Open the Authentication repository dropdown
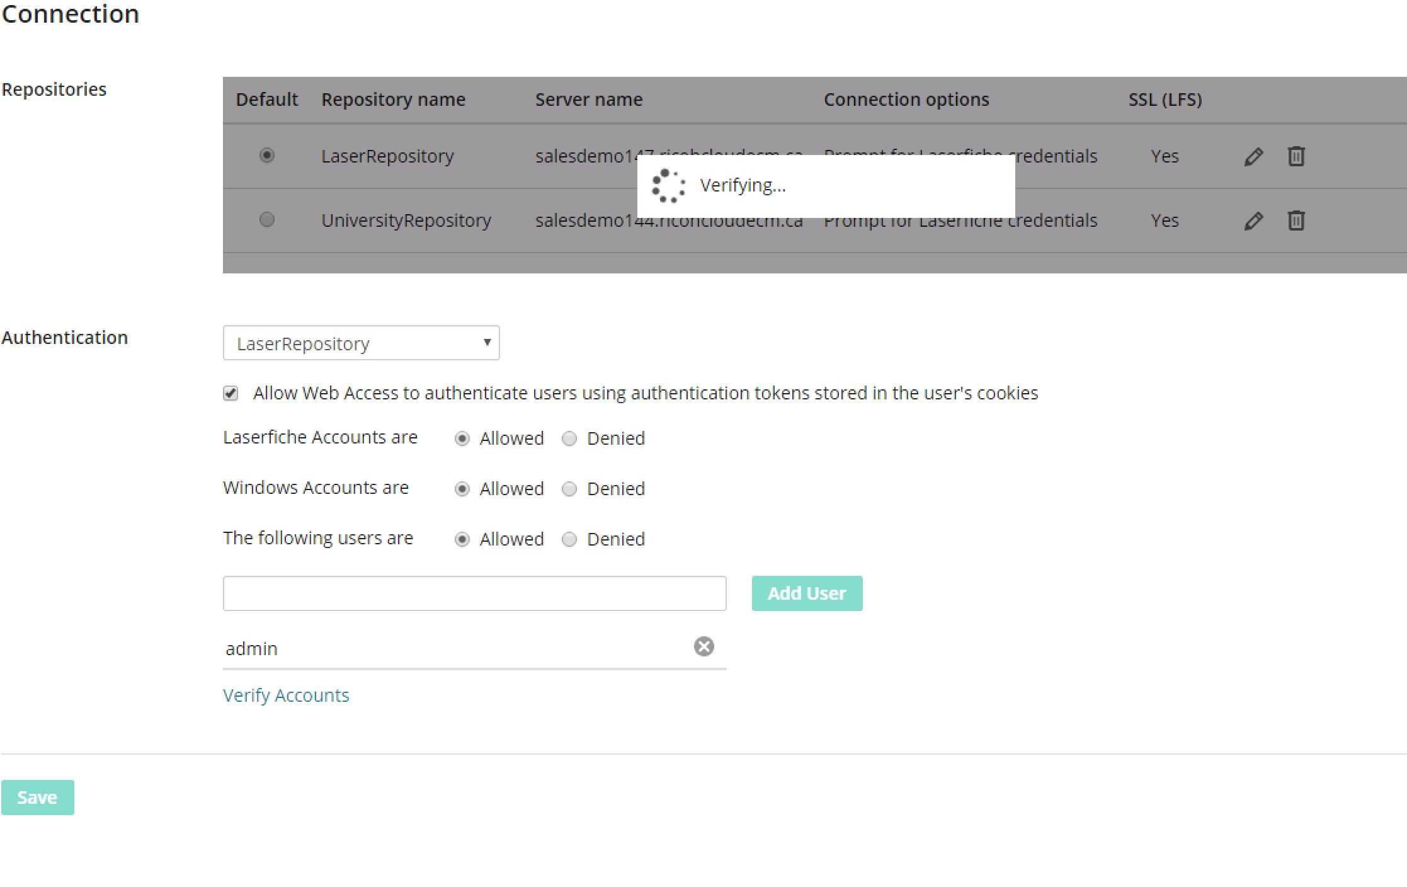This screenshot has width=1407, height=887. point(361,343)
